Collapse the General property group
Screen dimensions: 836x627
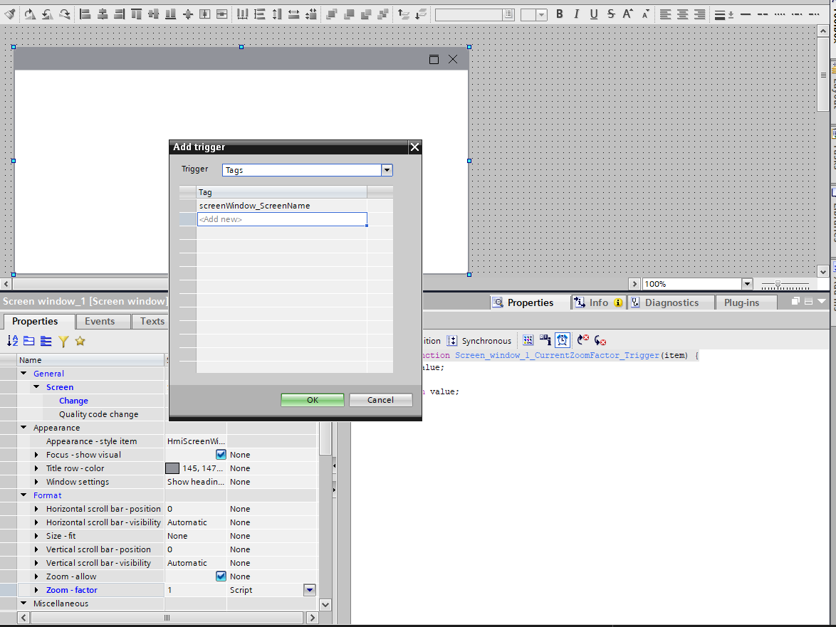(23, 374)
